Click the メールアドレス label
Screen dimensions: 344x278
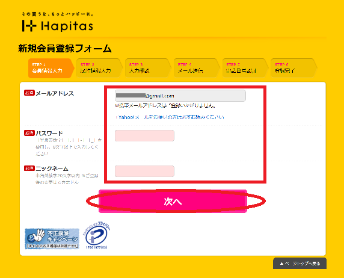[55, 93]
